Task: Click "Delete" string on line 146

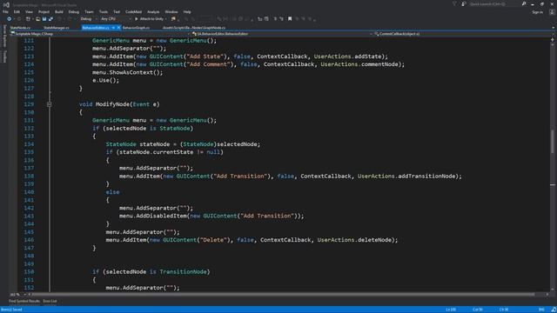Action: tap(213, 240)
